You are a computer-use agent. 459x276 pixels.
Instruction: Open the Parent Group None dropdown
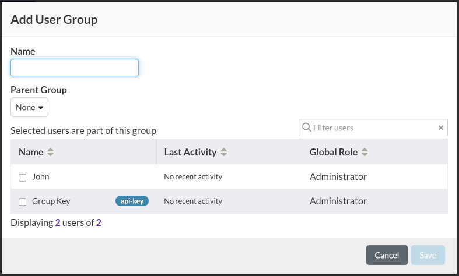click(x=29, y=107)
